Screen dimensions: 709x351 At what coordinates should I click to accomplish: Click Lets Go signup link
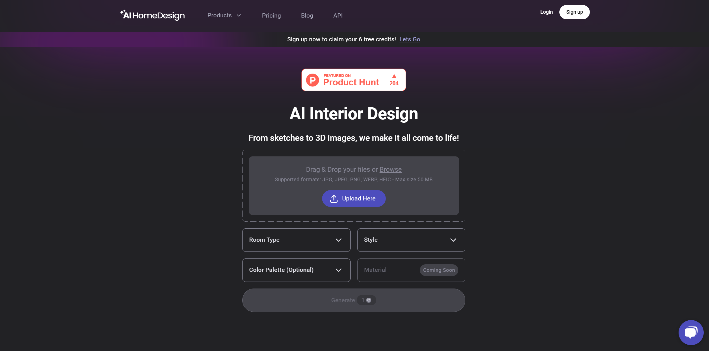pos(410,39)
